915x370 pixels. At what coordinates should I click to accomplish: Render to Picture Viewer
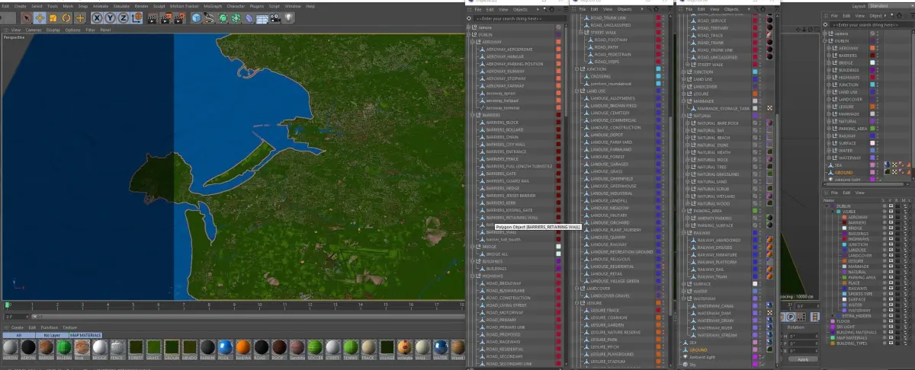click(x=165, y=18)
